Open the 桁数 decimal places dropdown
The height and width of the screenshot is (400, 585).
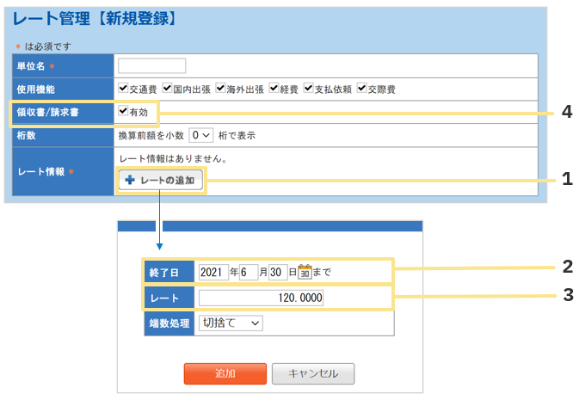coord(201,135)
